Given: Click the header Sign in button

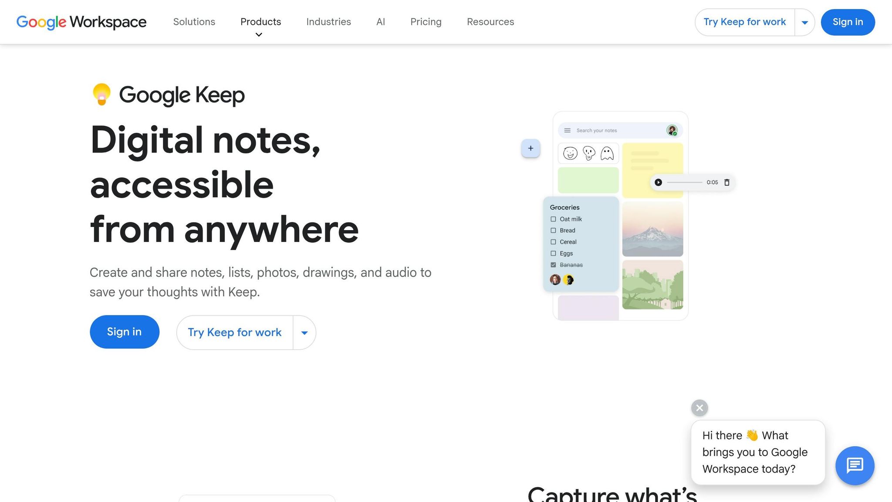Looking at the screenshot, I should tap(848, 22).
